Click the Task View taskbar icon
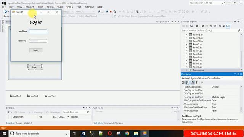Image resolution: width=244 pixels, height=137 pixels. point(74,134)
